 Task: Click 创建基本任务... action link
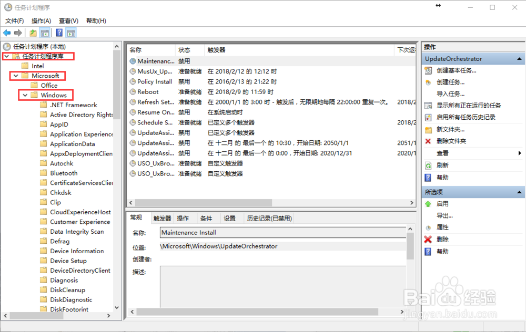pyautogui.click(x=456, y=70)
